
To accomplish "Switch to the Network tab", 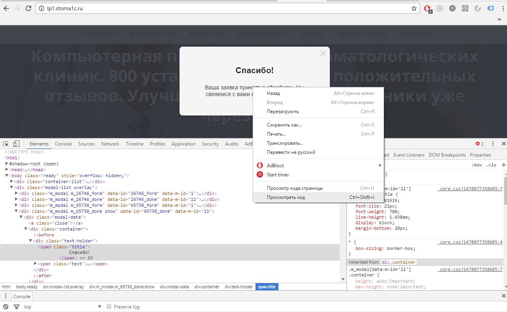I will [x=110, y=144].
